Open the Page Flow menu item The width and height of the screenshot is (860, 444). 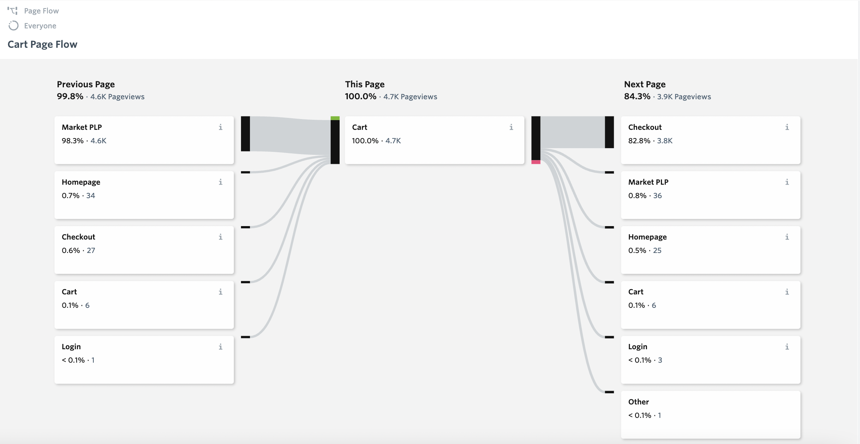coord(41,10)
